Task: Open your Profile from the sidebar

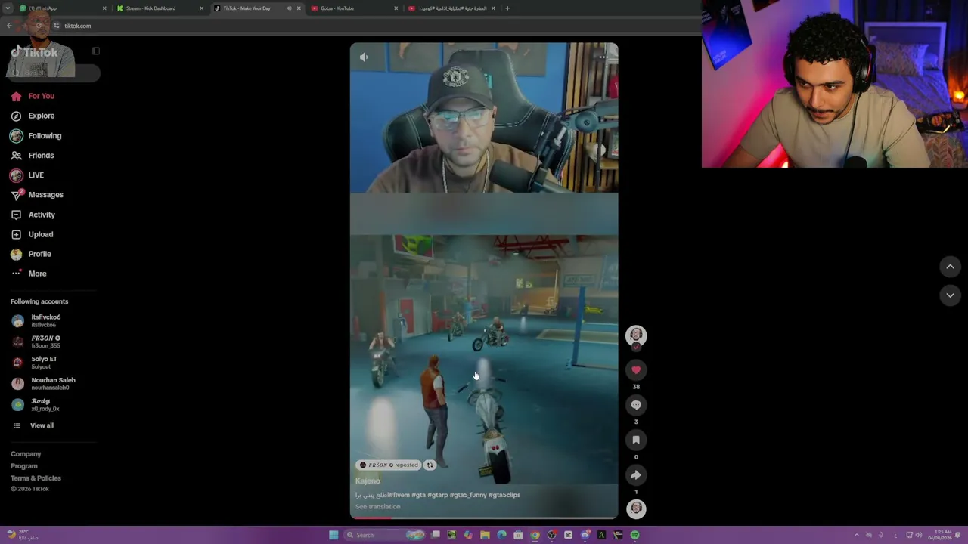Action: coord(31,254)
